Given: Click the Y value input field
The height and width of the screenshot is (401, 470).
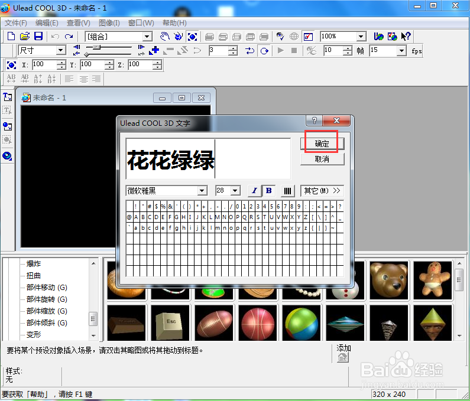Looking at the screenshot, I should tap(93, 64).
